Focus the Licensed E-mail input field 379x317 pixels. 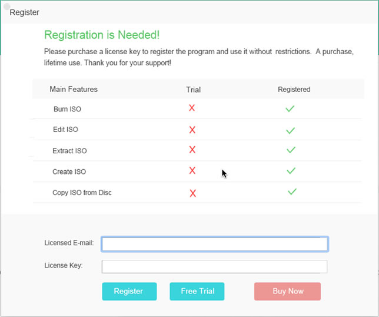pyautogui.click(x=215, y=244)
